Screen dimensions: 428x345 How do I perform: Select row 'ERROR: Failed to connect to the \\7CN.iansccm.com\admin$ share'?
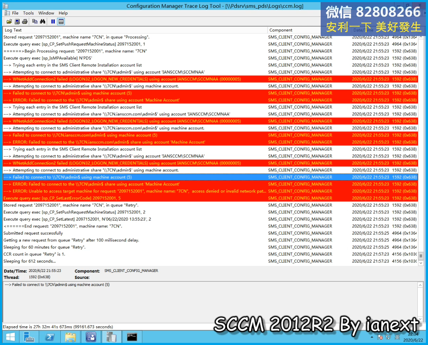[x=210, y=142]
